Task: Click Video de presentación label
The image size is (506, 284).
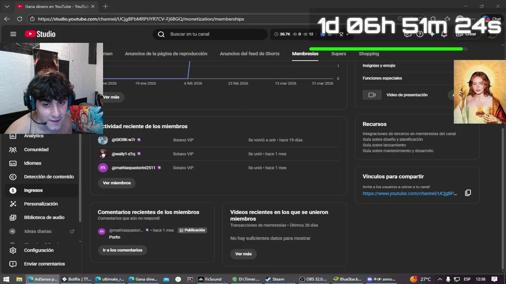Action: [407, 95]
